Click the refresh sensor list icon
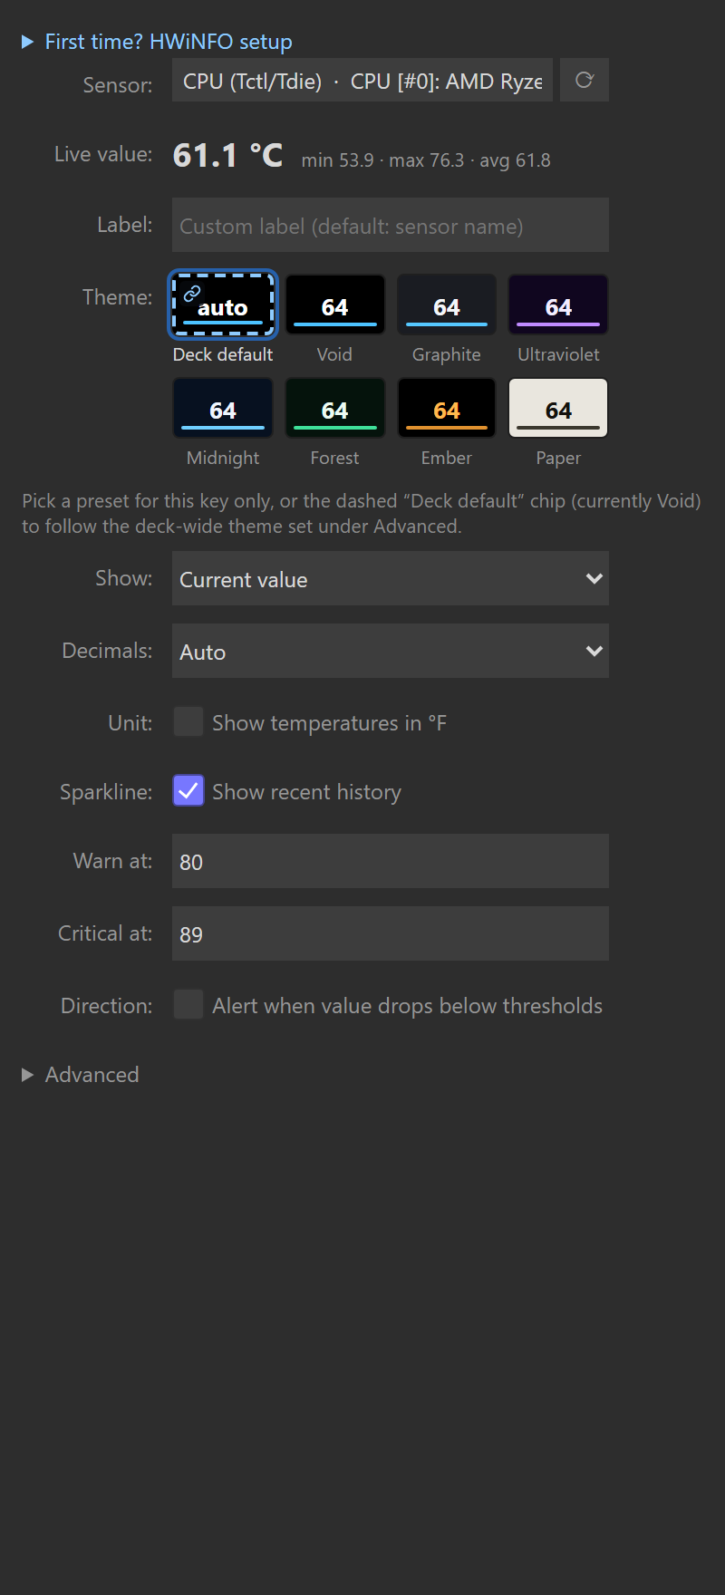 [585, 80]
